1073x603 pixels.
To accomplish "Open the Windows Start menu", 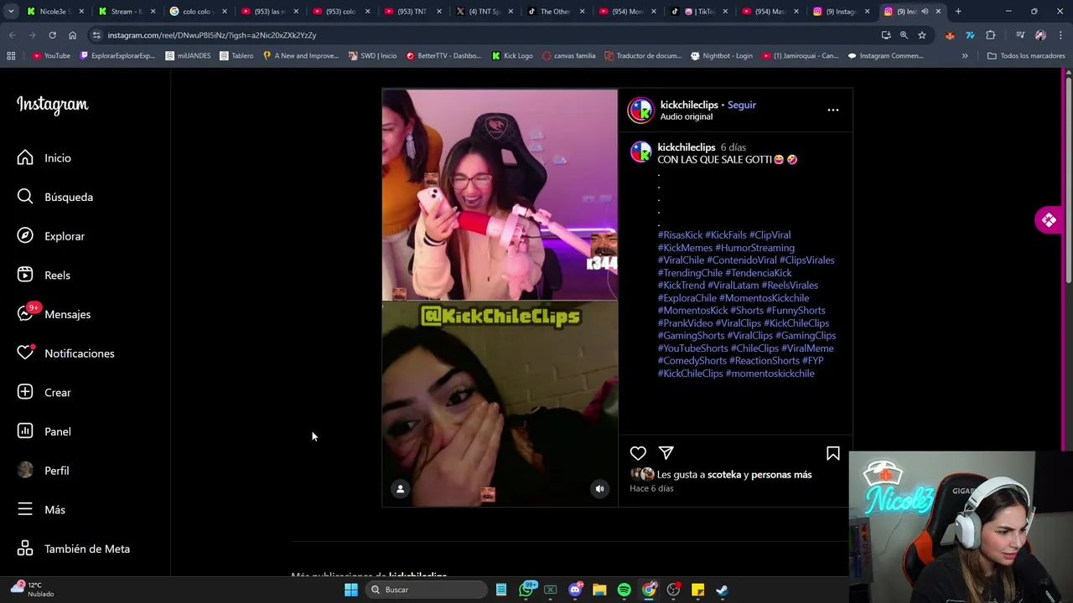I will click(351, 590).
